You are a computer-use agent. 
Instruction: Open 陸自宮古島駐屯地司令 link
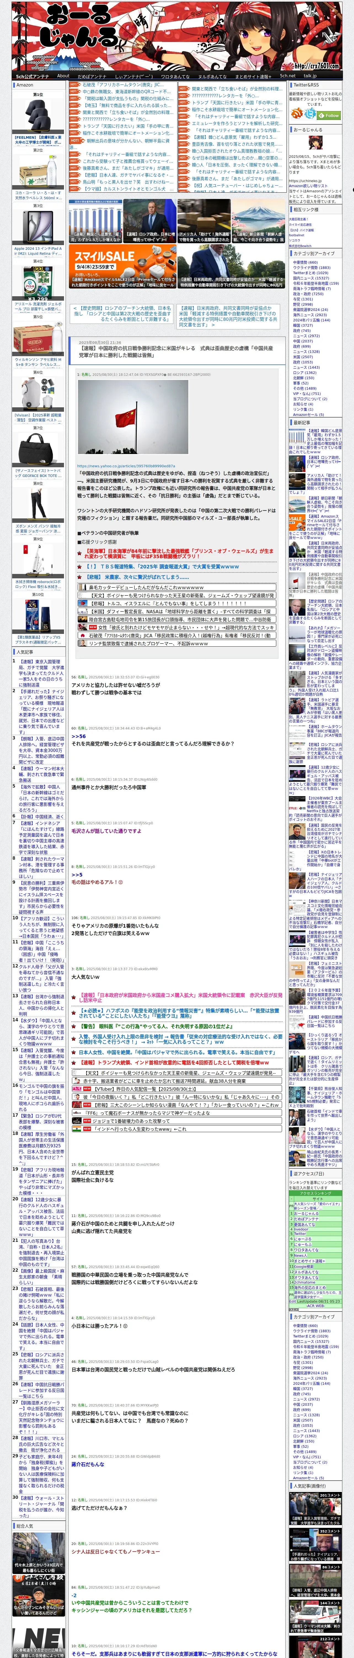pos(181,619)
